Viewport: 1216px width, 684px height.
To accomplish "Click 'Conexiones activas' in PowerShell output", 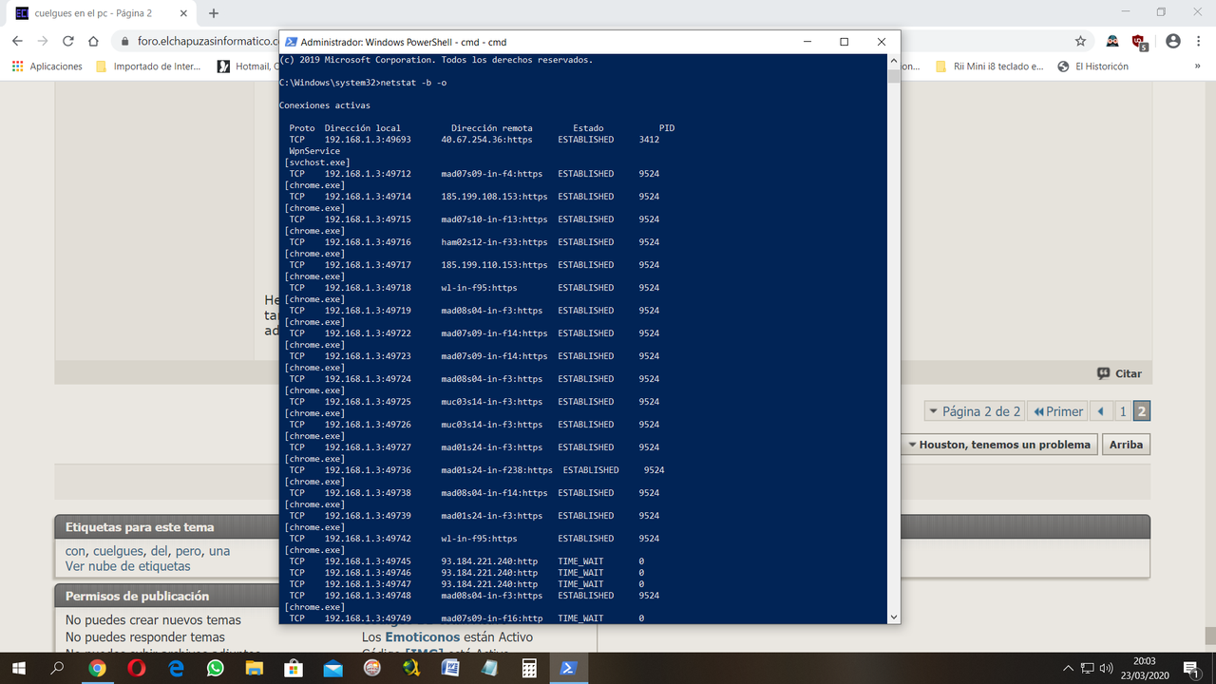I will 325,105.
